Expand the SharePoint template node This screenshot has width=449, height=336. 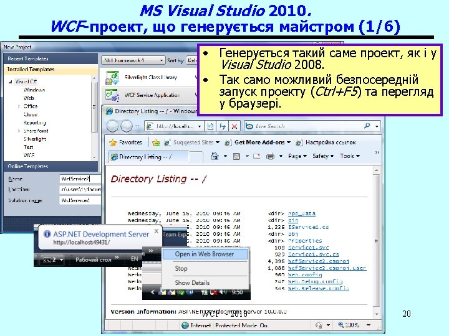(x=19, y=131)
